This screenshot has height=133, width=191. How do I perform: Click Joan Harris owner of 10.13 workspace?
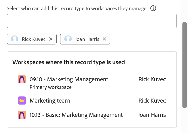click(x=152, y=115)
